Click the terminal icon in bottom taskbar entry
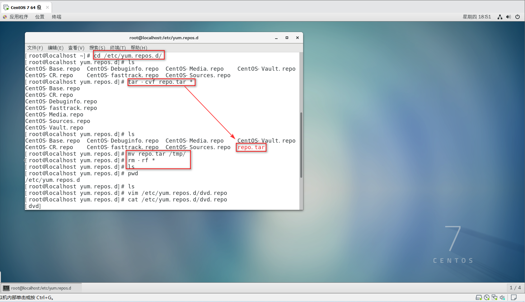This screenshot has height=302, width=525. click(x=6, y=288)
